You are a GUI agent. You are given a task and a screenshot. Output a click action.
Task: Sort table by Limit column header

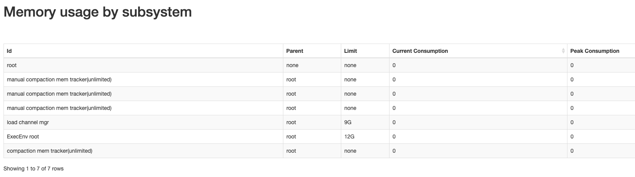365,51
